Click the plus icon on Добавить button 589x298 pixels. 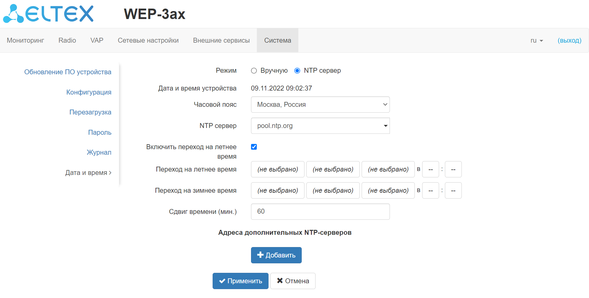click(x=260, y=255)
